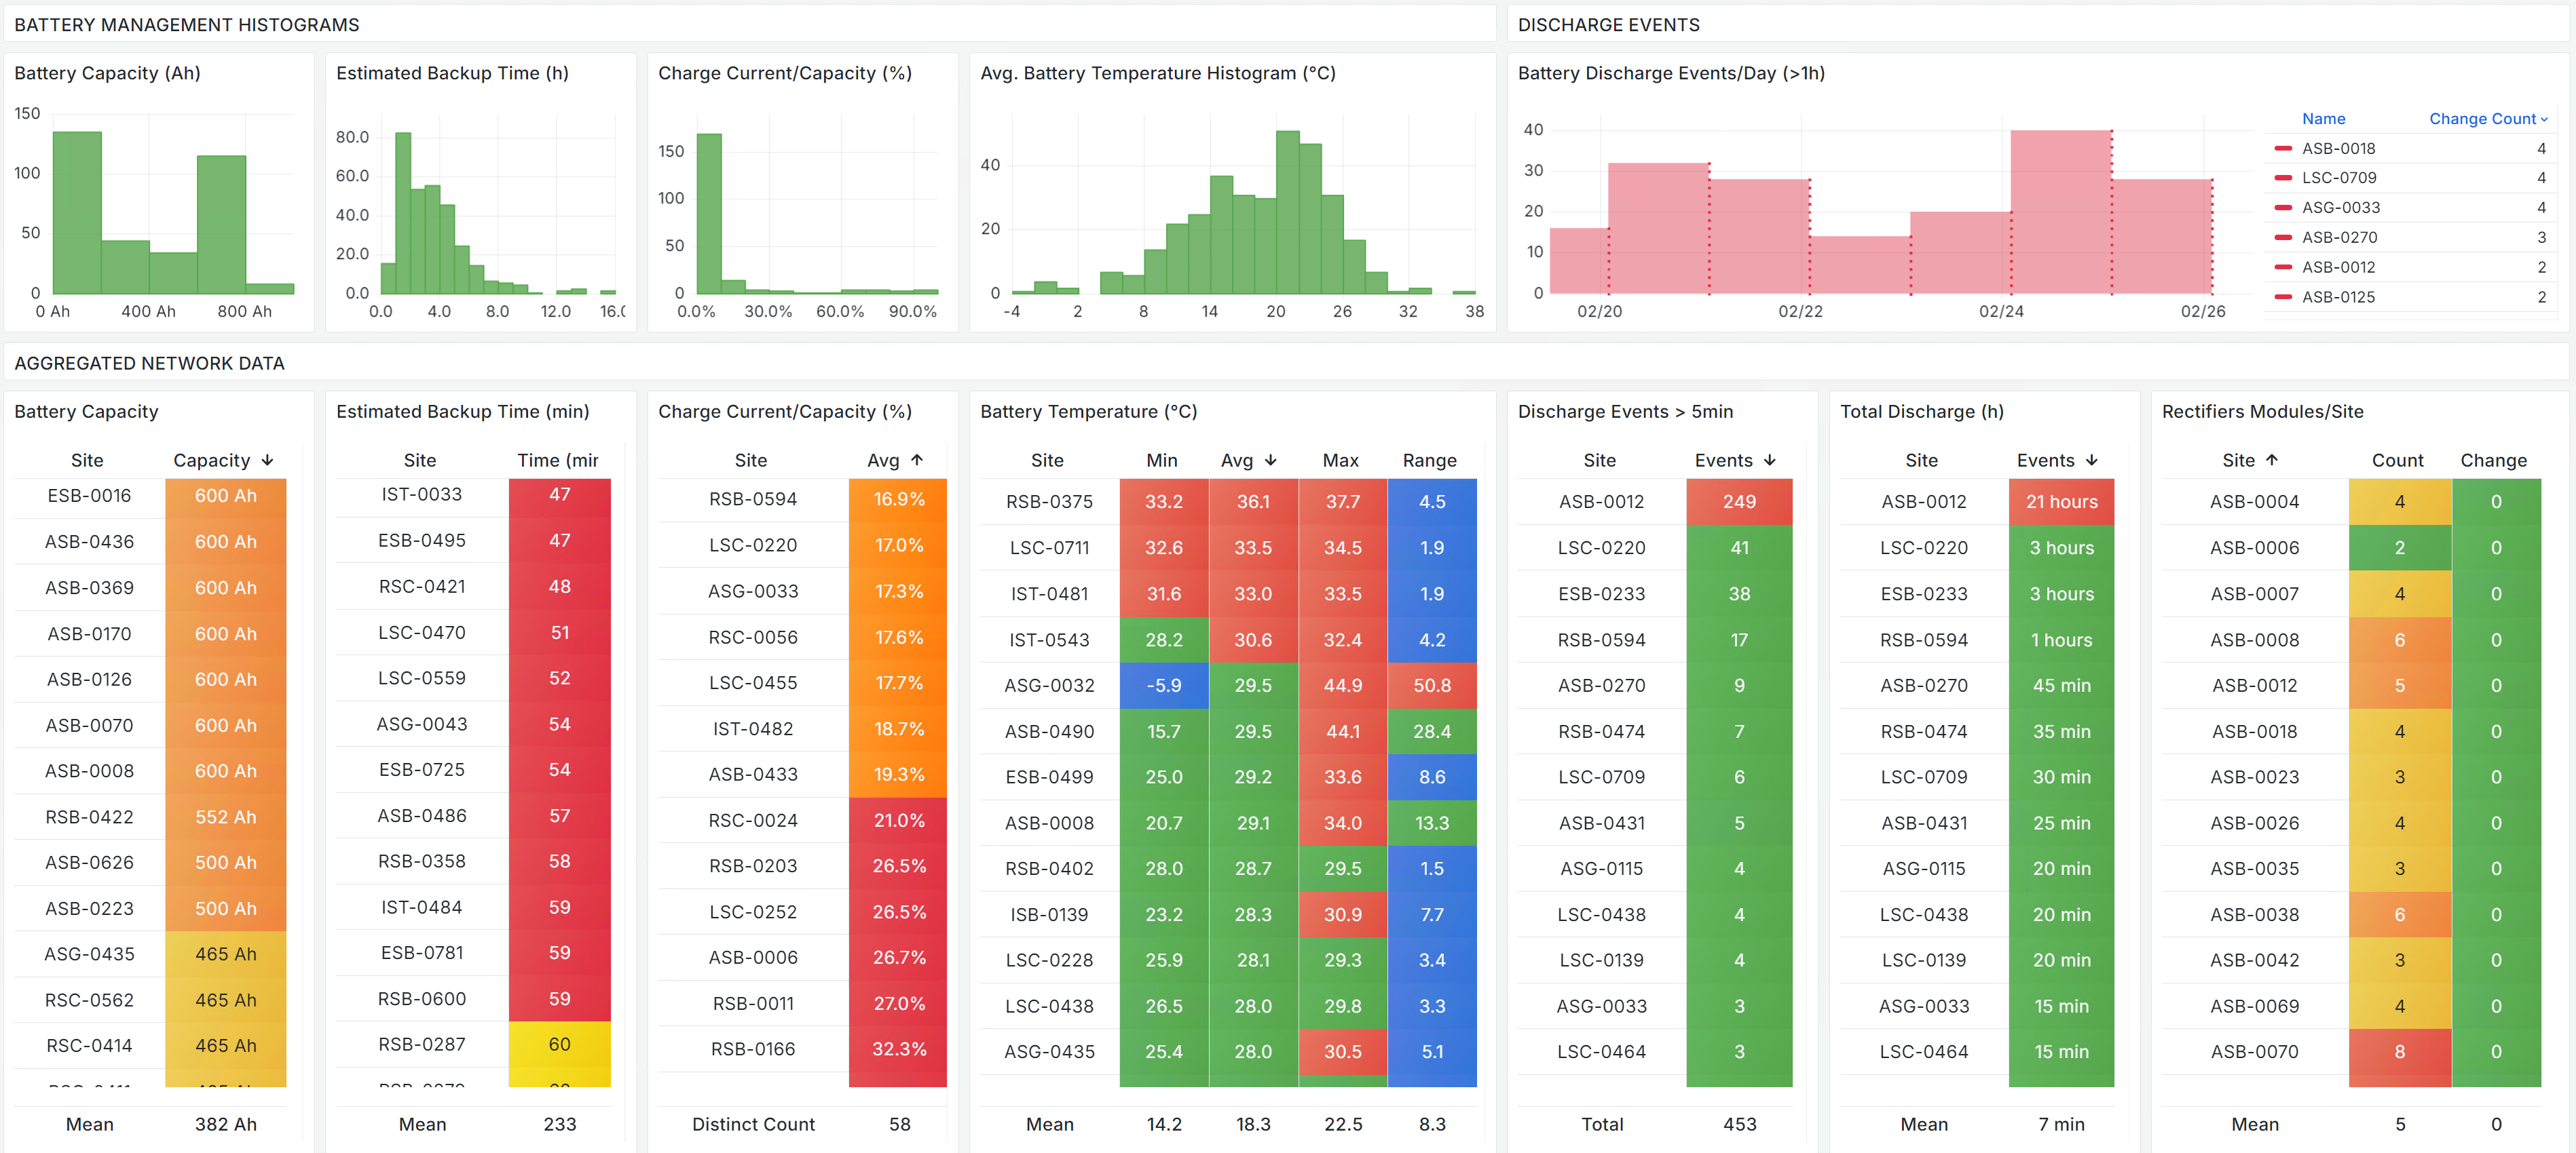The height and width of the screenshot is (1153, 2576).
Task: Click RSB-0594 charge current 16.9% cell
Action: [x=898, y=500]
